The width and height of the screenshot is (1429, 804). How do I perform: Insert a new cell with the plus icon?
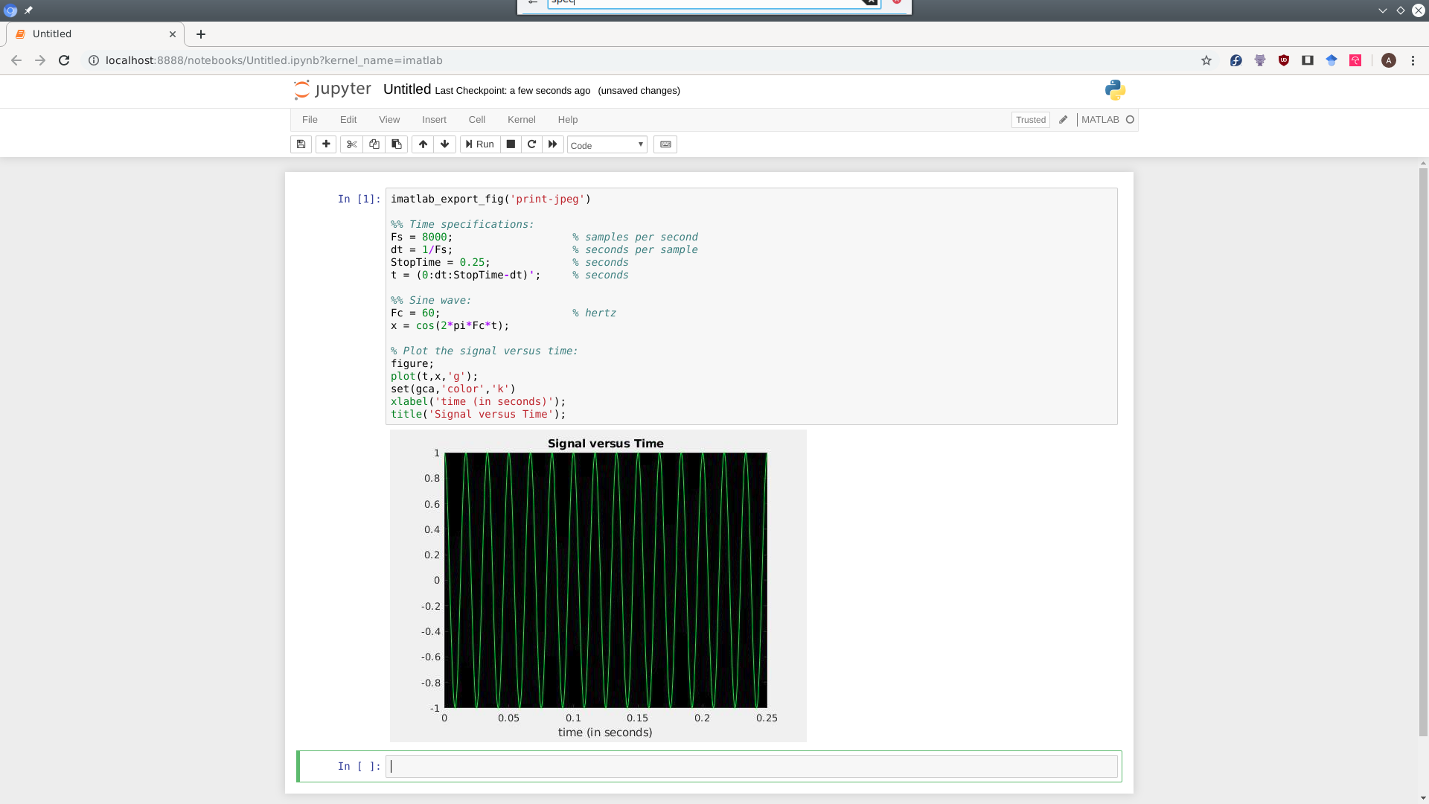pos(326,144)
